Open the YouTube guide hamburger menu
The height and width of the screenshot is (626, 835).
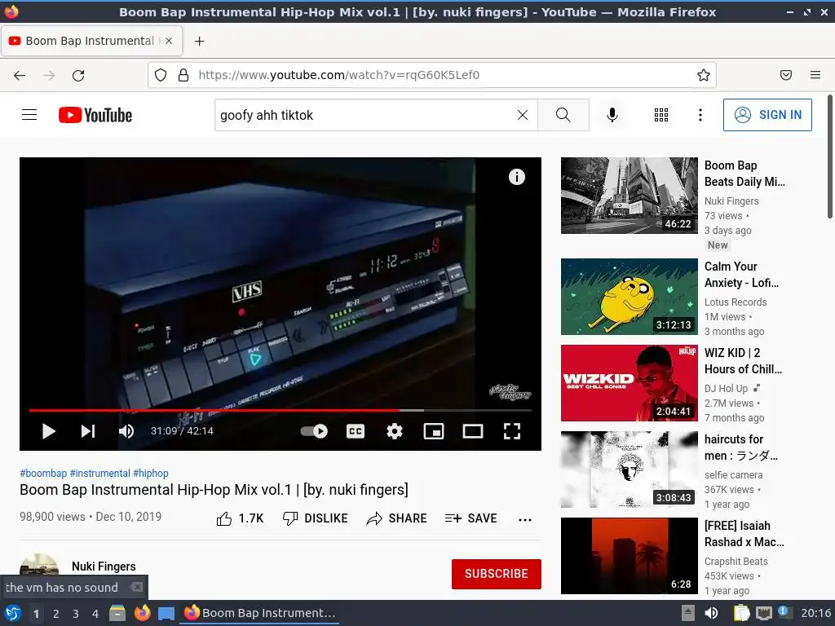(29, 115)
